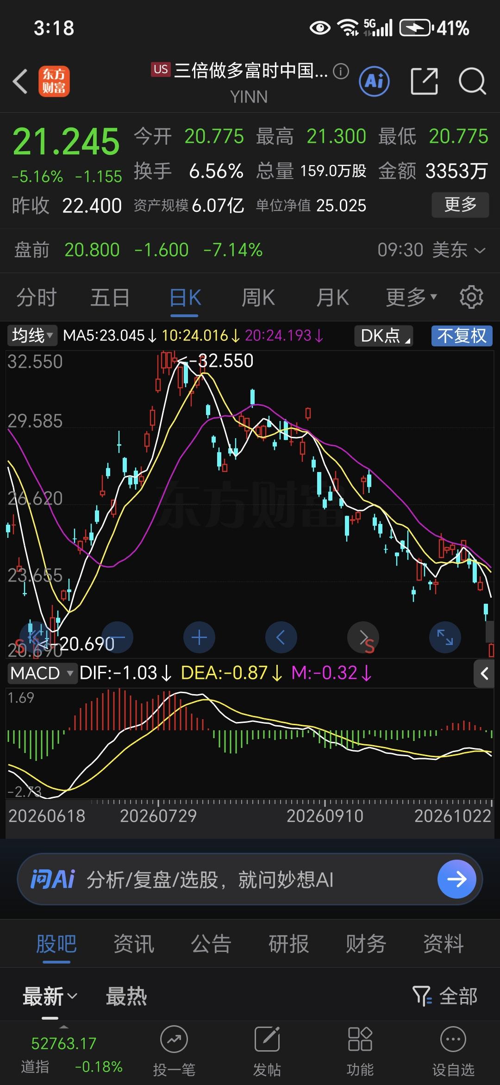Open the DK点 selector

383,336
